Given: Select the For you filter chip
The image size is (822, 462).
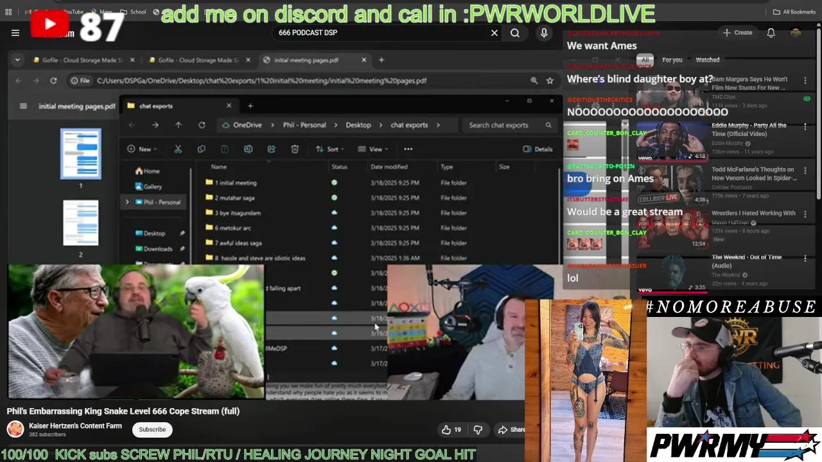Looking at the screenshot, I should 672,60.
